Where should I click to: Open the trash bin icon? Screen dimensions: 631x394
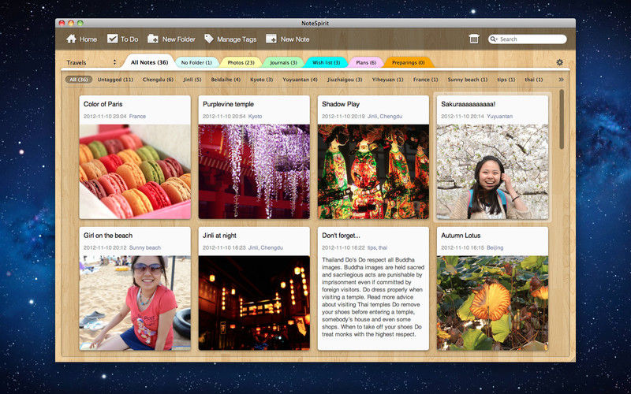click(474, 39)
